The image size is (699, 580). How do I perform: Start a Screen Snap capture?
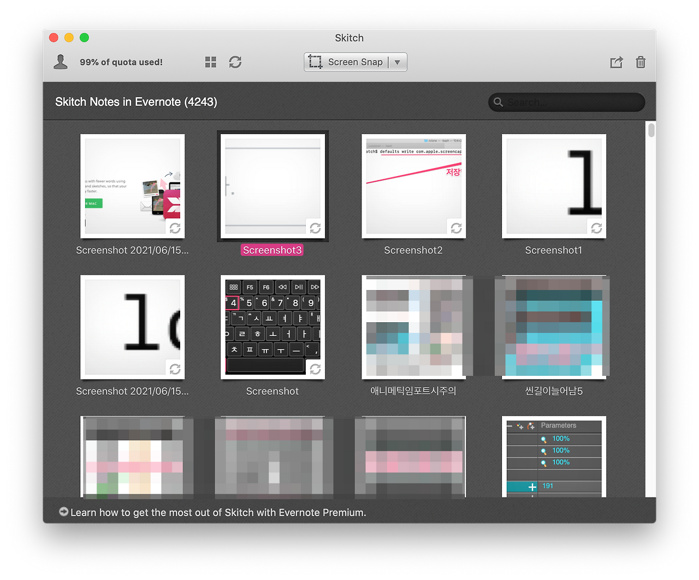click(346, 62)
